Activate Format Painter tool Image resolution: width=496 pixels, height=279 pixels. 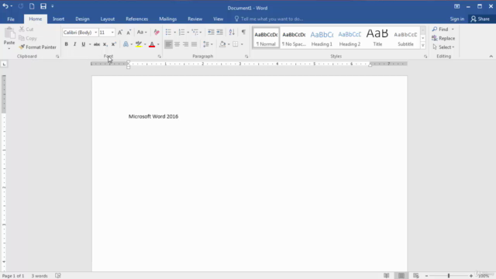pyautogui.click(x=37, y=47)
